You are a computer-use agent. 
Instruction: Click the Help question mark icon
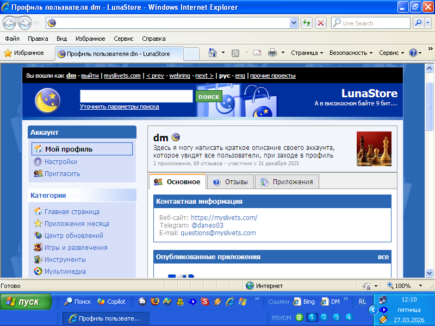click(x=413, y=53)
